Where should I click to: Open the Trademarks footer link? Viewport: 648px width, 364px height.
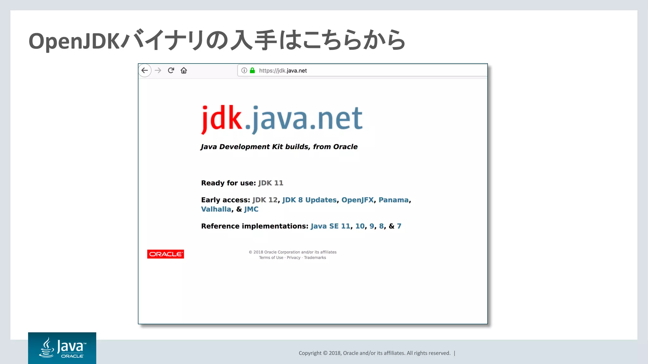315,258
